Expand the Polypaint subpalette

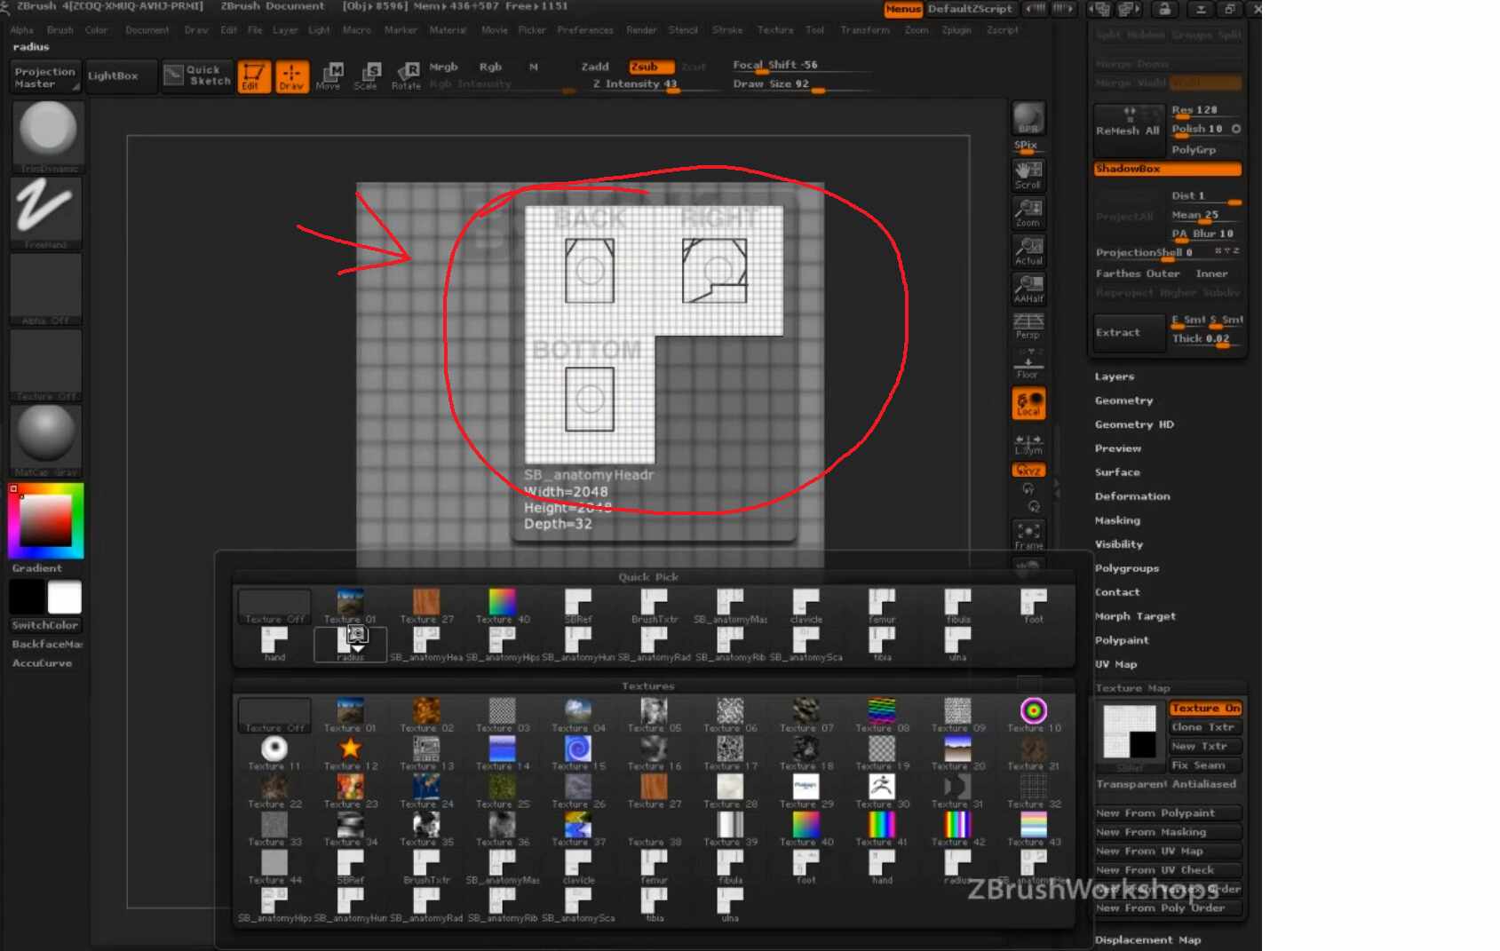pos(1121,640)
